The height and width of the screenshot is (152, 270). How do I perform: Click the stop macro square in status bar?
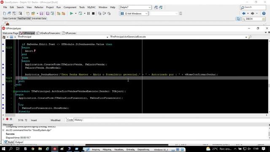(11, 119)
